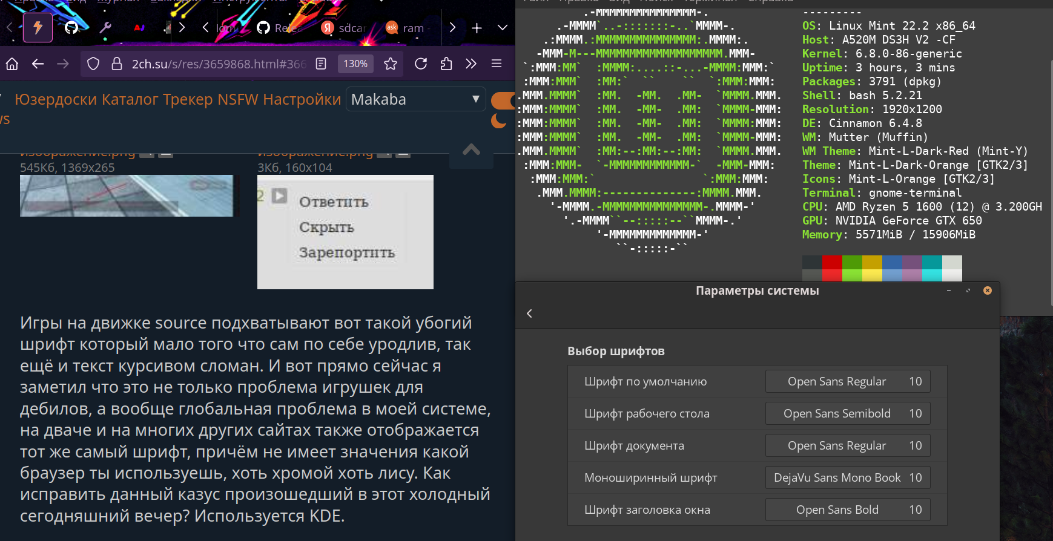Reload the current page
Screen dimensions: 1053x541
[421, 64]
